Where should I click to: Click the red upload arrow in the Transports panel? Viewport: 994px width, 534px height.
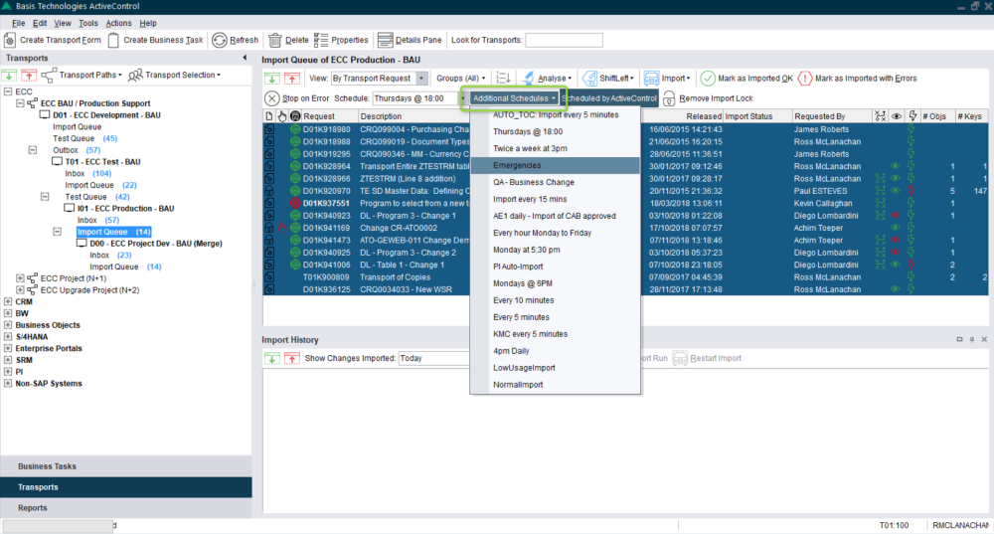tap(29, 76)
